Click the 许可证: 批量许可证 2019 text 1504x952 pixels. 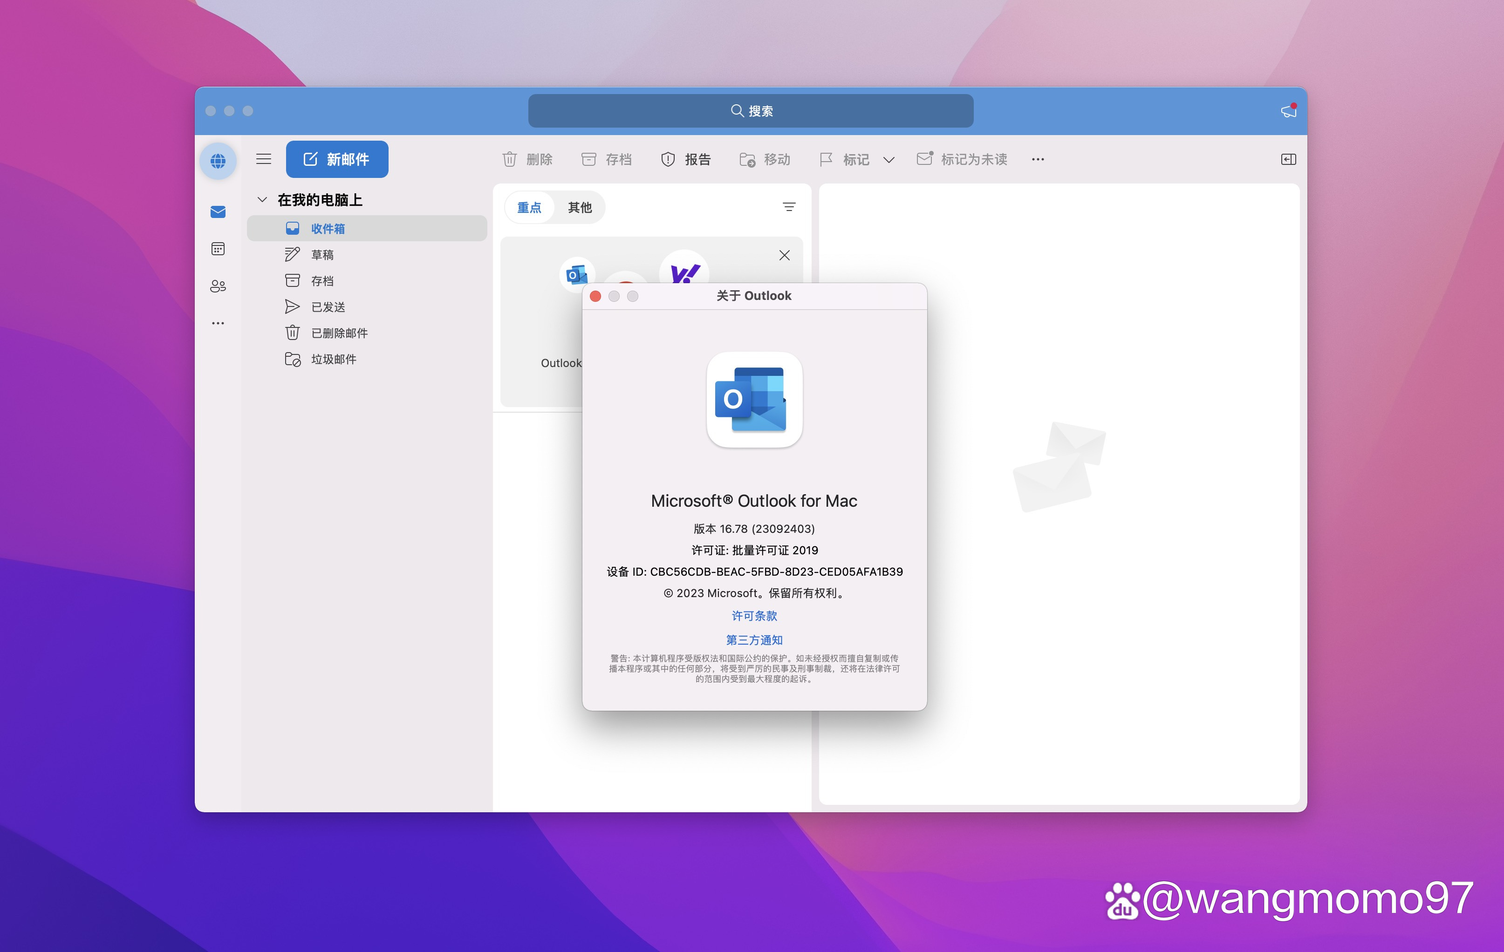pos(754,550)
